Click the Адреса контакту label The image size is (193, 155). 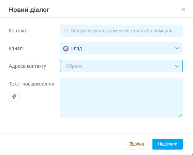click(27, 66)
